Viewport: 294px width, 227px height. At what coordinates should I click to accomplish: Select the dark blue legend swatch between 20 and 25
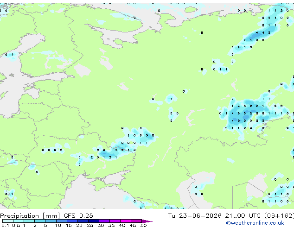(83, 221)
